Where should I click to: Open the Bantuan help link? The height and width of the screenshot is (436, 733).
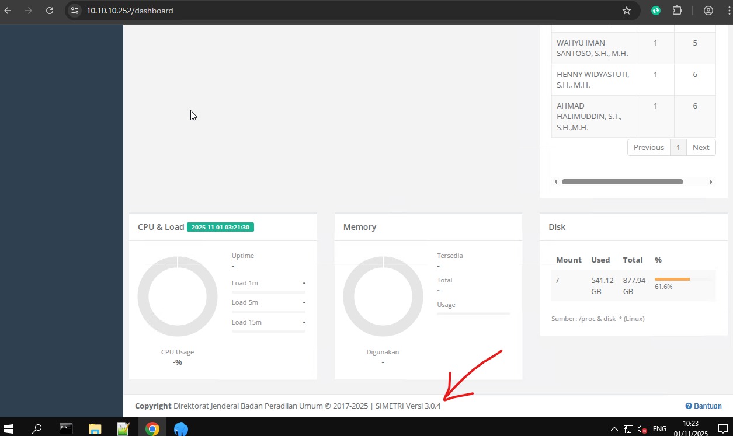point(704,406)
